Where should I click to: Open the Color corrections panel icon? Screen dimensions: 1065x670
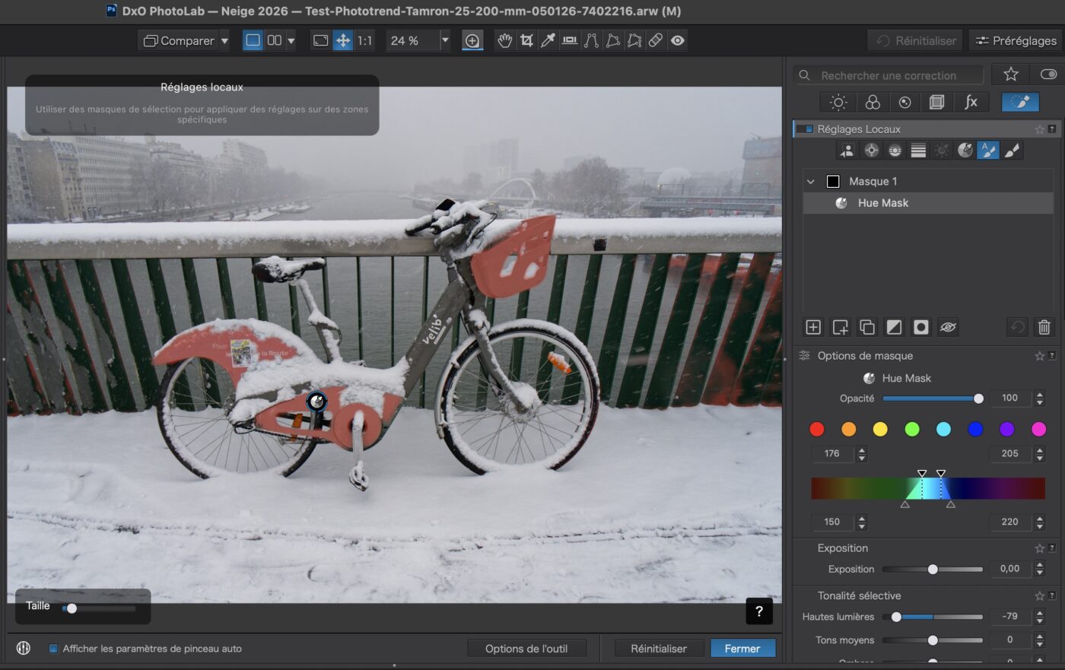[873, 102]
